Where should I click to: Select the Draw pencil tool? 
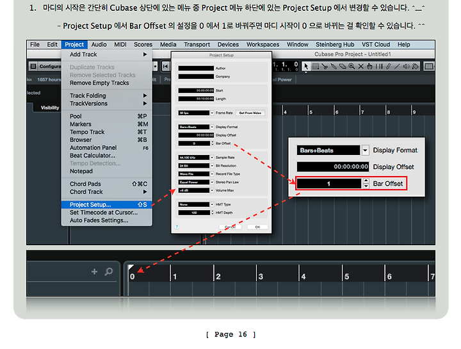coord(388,67)
